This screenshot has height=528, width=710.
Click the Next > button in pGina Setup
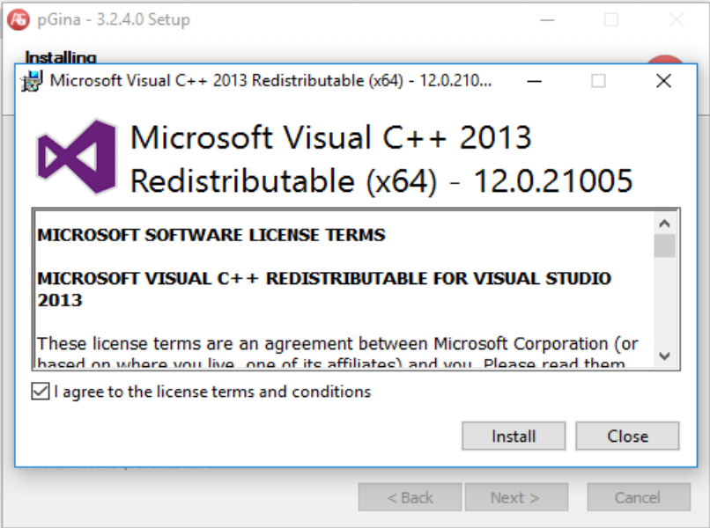coord(514,497)
